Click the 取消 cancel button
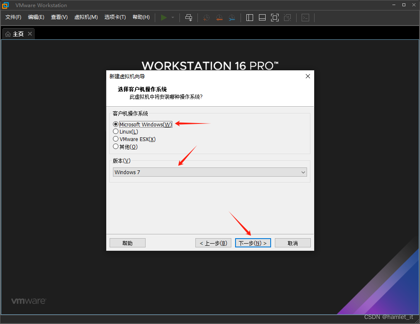The width and height of the screenshot is (420, 324). point(293,243)
